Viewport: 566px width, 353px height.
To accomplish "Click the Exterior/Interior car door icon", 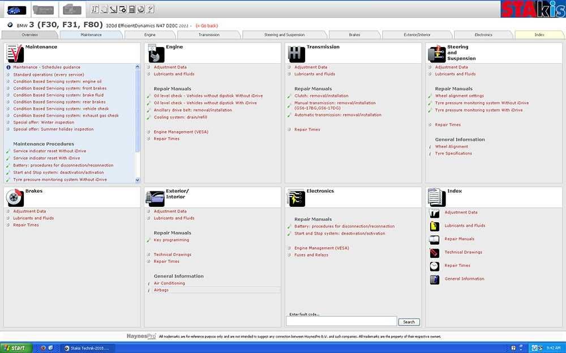I will click(x=155, y=198).
